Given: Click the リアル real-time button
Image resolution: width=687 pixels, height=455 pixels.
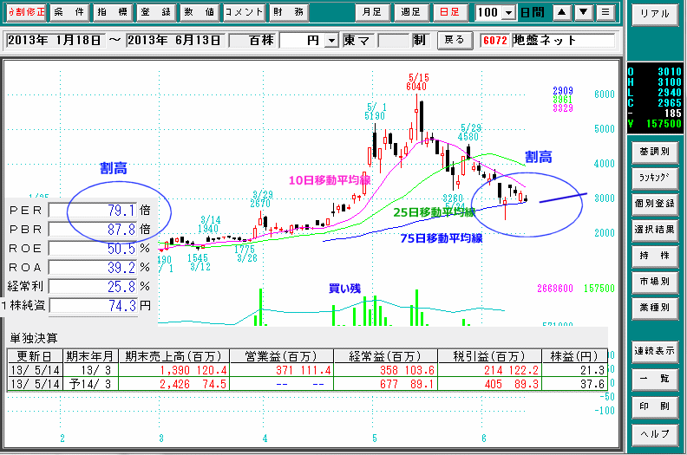Looking at the screenshot, I should (x=655, y=14).
